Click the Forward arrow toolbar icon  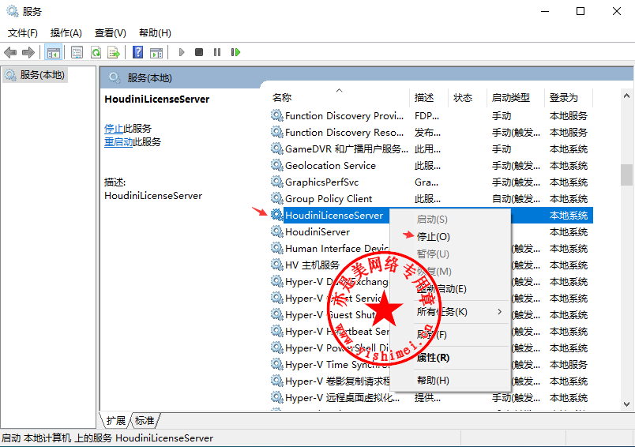28,52
